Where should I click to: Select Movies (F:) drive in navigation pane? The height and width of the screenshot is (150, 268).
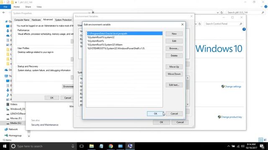16,118
